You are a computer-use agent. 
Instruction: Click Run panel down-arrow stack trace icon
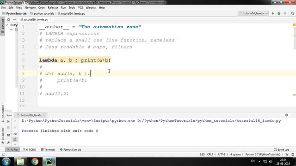15,127
